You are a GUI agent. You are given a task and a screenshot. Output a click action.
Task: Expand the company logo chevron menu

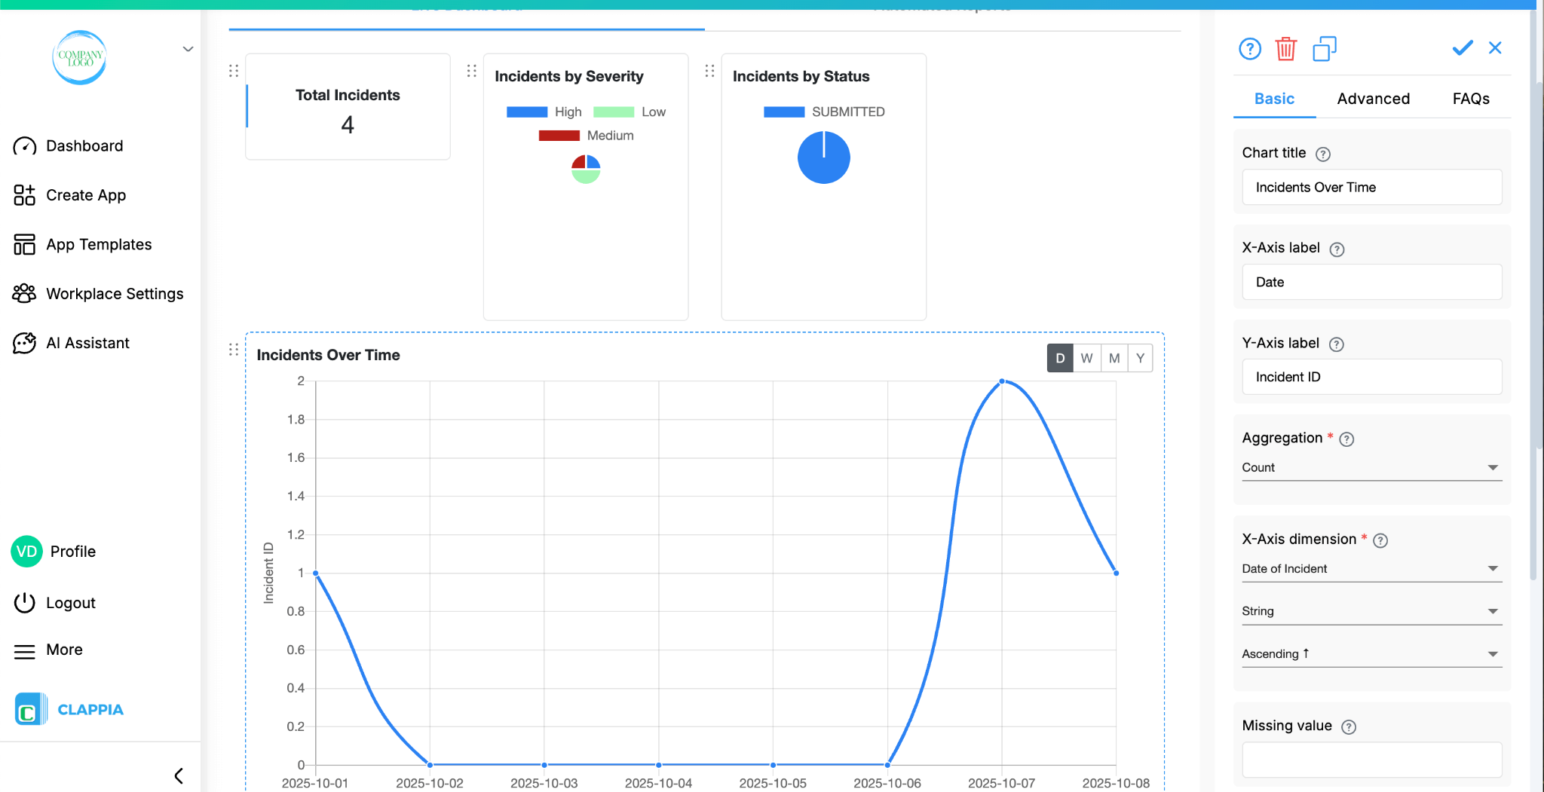[x=187, y=48]
